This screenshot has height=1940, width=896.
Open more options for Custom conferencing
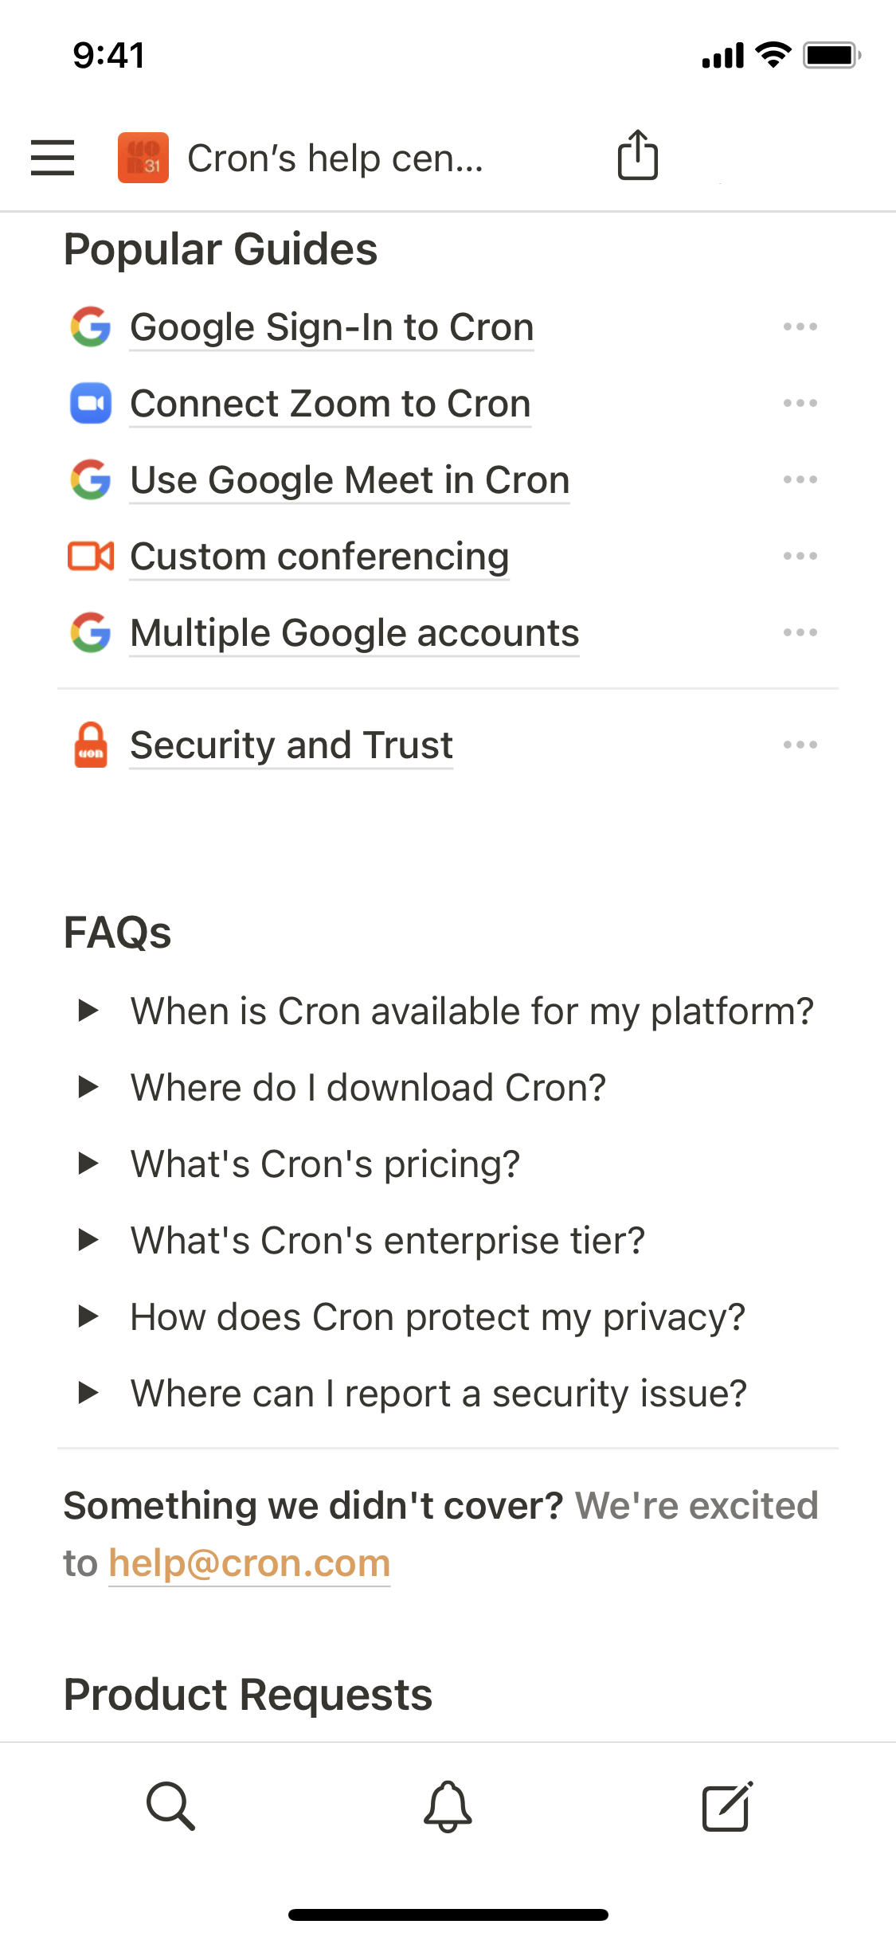coord(800,557)
